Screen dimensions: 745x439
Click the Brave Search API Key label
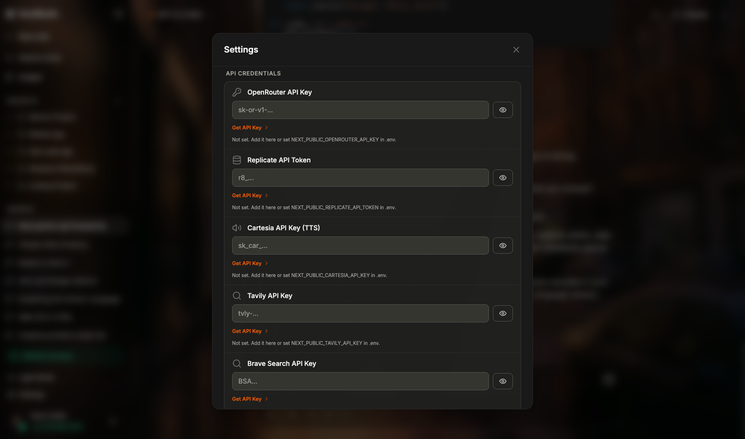point(282,364)
